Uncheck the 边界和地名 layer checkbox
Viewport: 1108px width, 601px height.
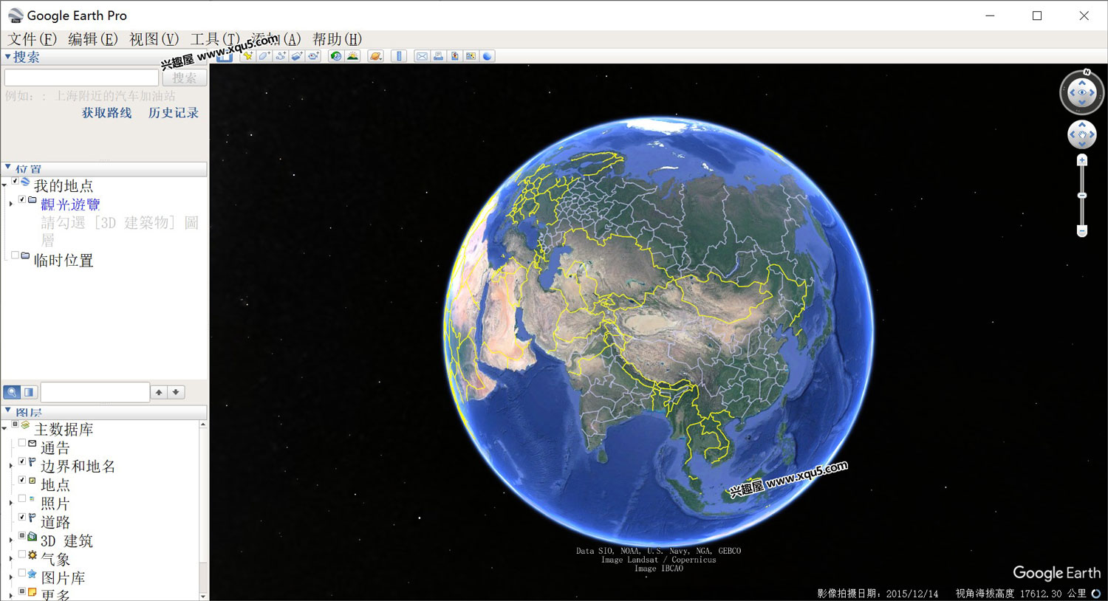22,461
